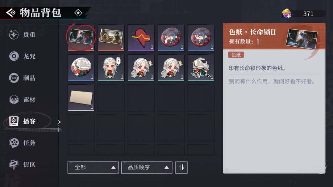Screen dimensions: 333x187
Task: Open the 贵重 category in the sidebar
Action: [x=22, y=35]
